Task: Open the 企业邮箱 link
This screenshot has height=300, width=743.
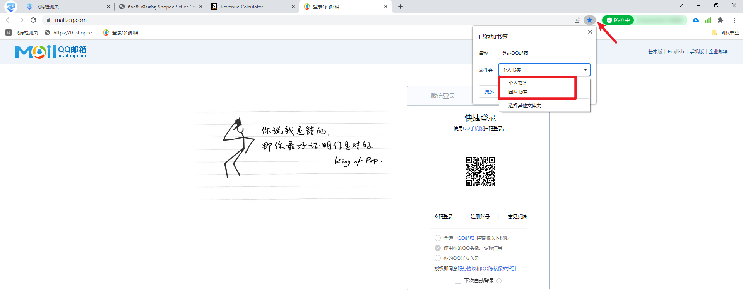Action: [x=718, y=51]
